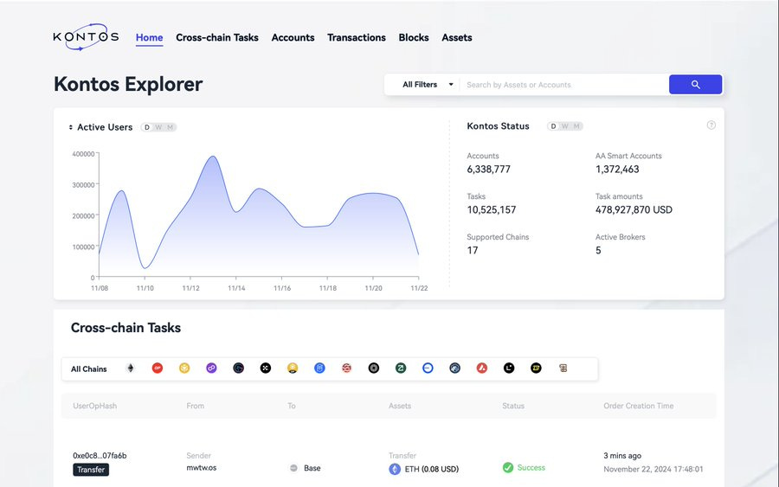Filter tasks by black Linea L icon

pyautogui.click(x=509, y=368)
